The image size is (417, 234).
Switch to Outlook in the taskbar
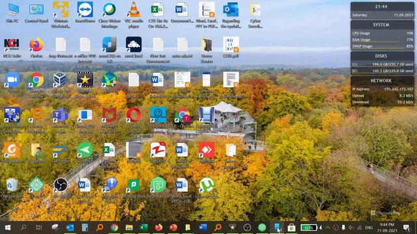tap(70, 227)
